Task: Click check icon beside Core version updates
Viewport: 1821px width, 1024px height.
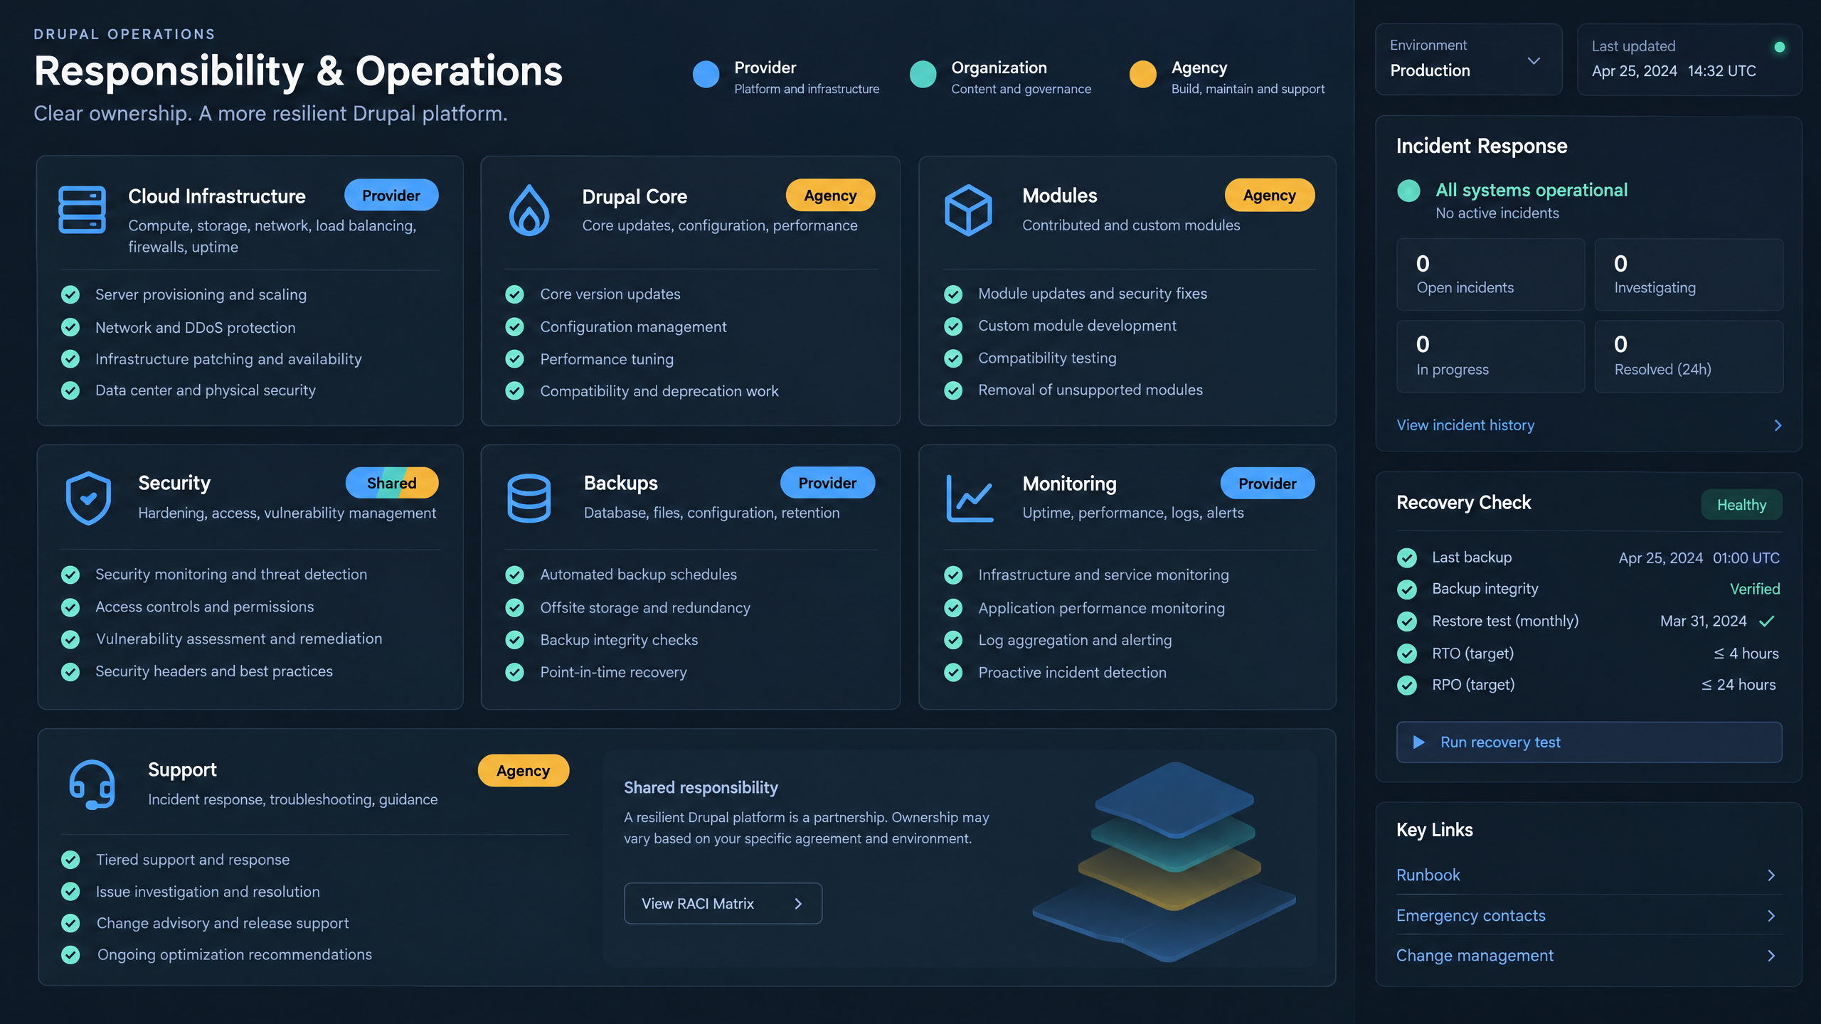Action: pos(514,294)
